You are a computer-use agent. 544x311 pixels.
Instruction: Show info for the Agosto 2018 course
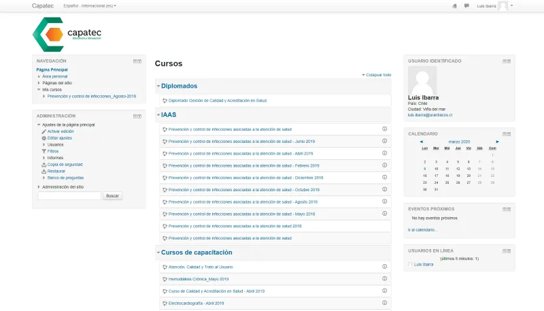click(x=384, y=201)
